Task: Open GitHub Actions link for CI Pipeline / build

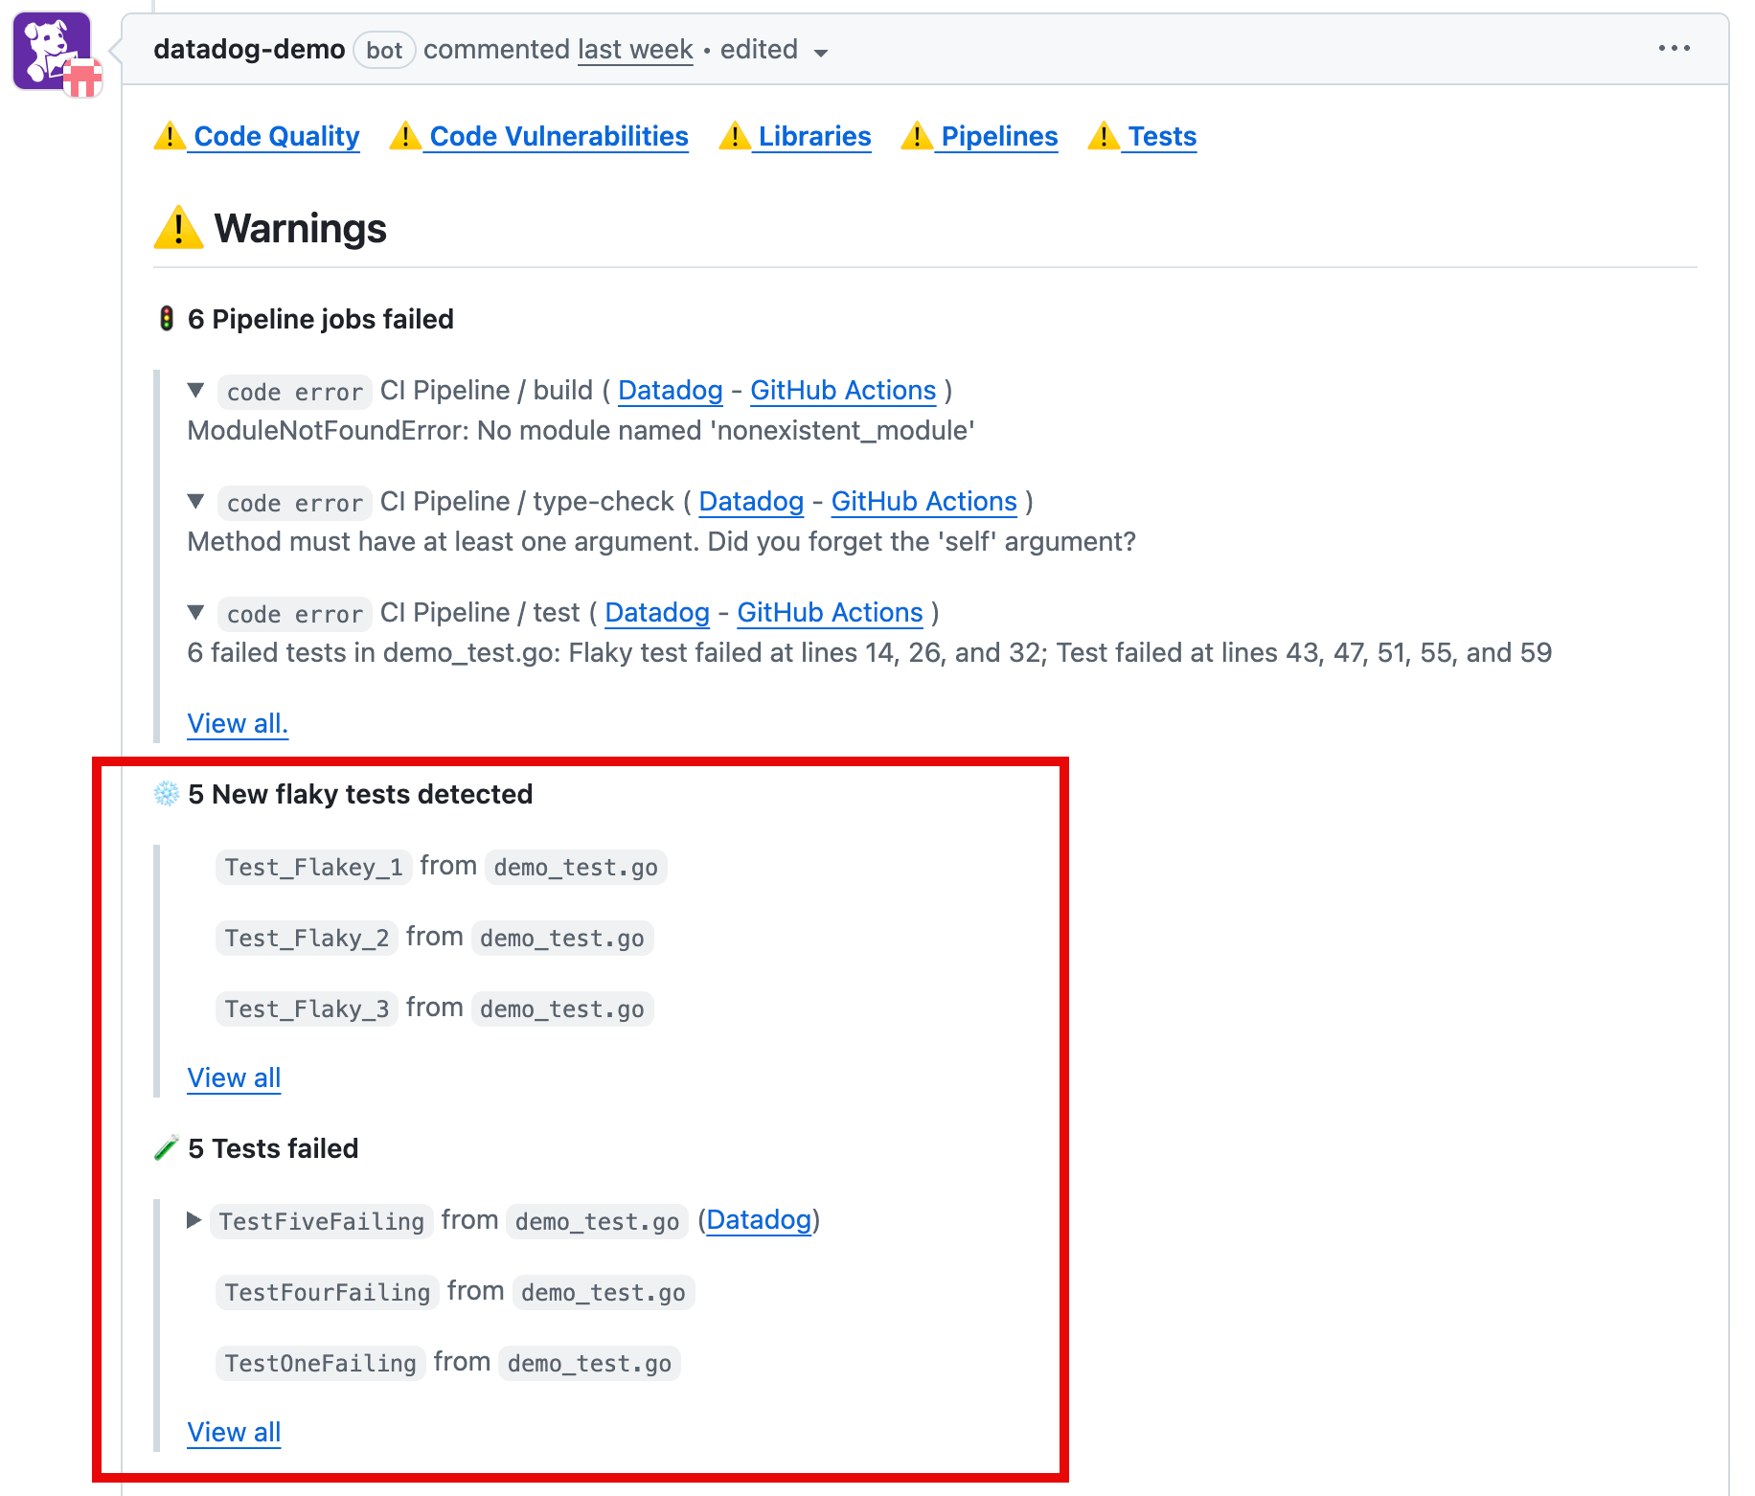Action: pos(843,391)
